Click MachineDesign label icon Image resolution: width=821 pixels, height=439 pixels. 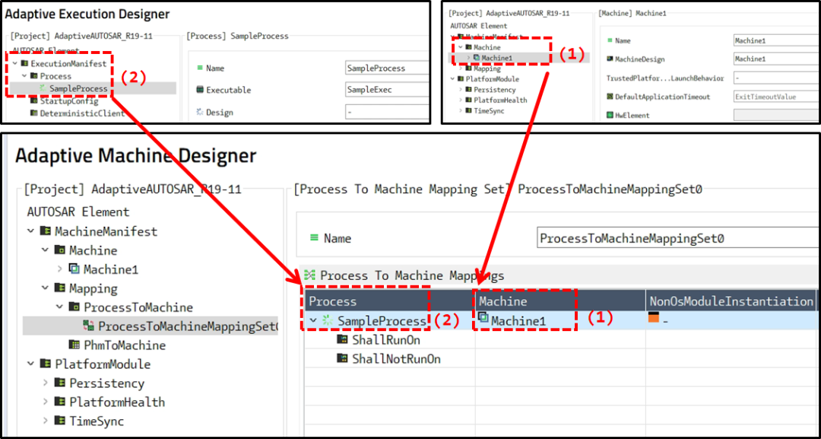(x=610, y=59)
